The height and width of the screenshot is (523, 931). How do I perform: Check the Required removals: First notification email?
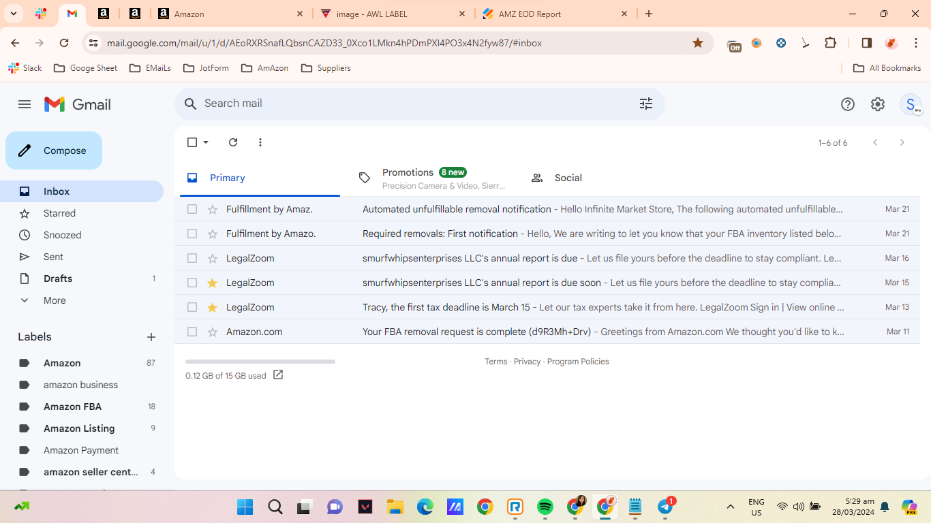pos(192,234)
